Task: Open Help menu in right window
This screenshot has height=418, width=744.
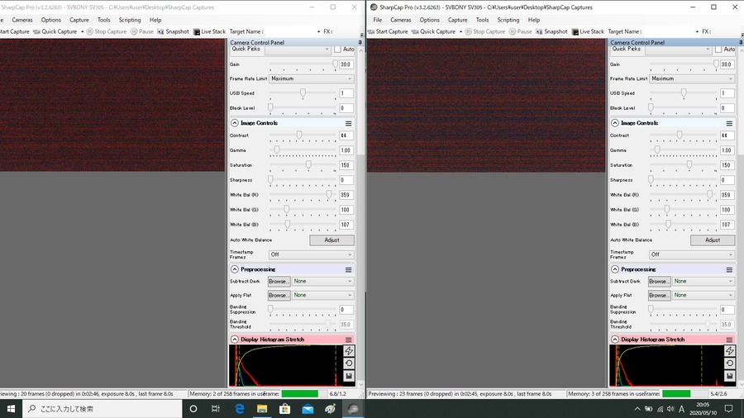Action: 534,20
